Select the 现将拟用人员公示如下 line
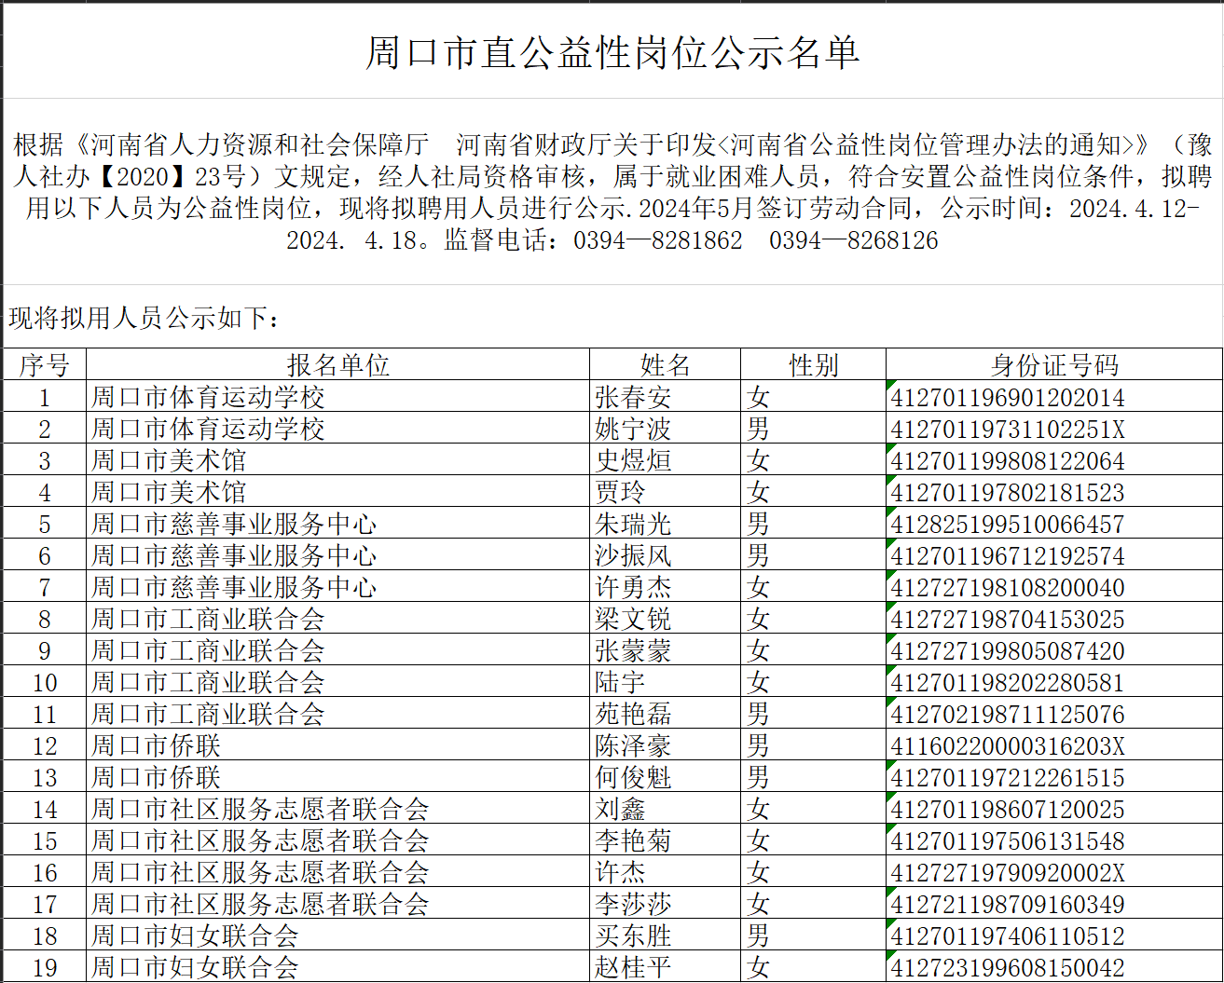The image size is (1224, 983). [x=144, y=319]
